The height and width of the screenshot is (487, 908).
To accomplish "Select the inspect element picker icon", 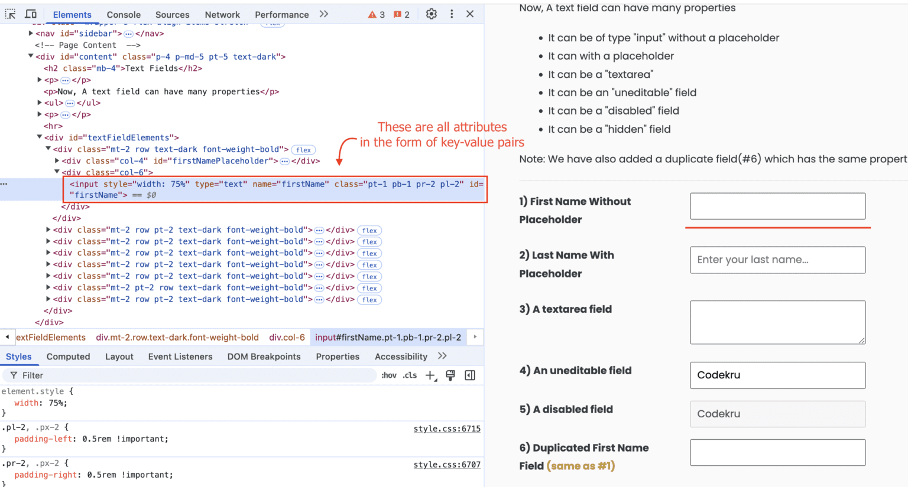I will [10, 14].
